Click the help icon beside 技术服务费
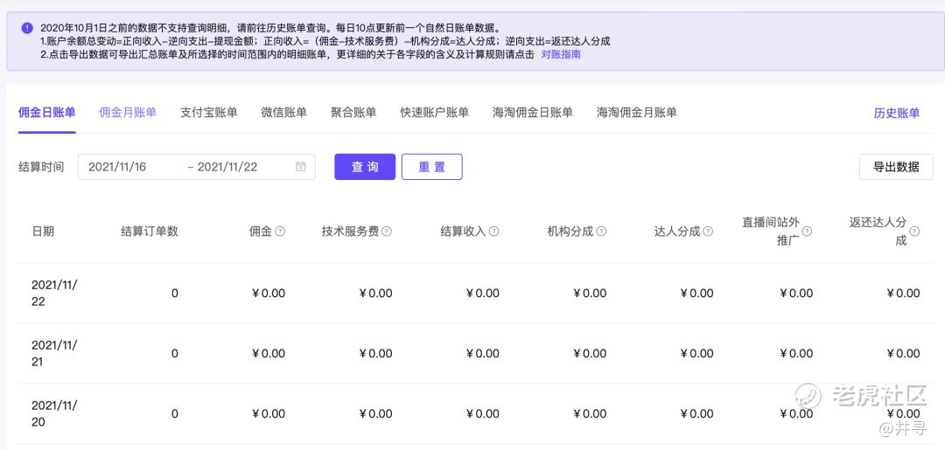Screen dimensions: 945x450 point(387,232)
